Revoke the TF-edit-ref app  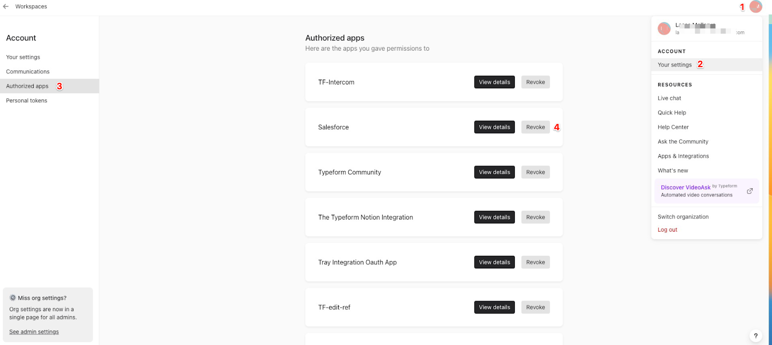[x=536, y=307]
